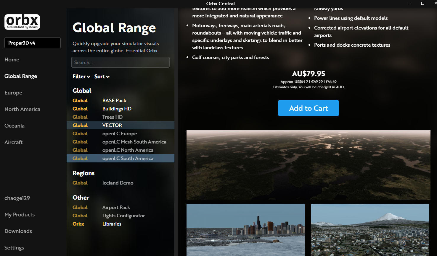The width and height of the screenshot is (437, 256).
Task: Click the 'Estimates only' charge notice
Action: pyautogui.click(x=308, y=87)
